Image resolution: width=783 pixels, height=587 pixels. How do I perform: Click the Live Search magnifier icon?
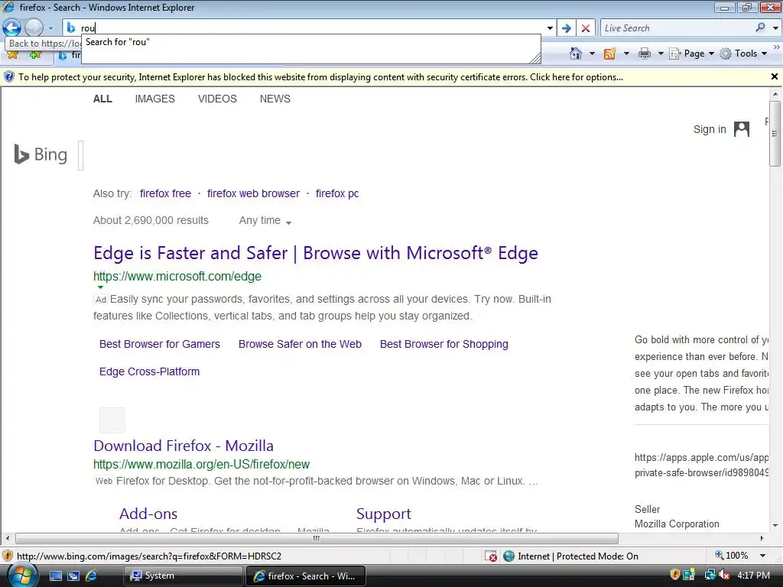tap(760, 28)
